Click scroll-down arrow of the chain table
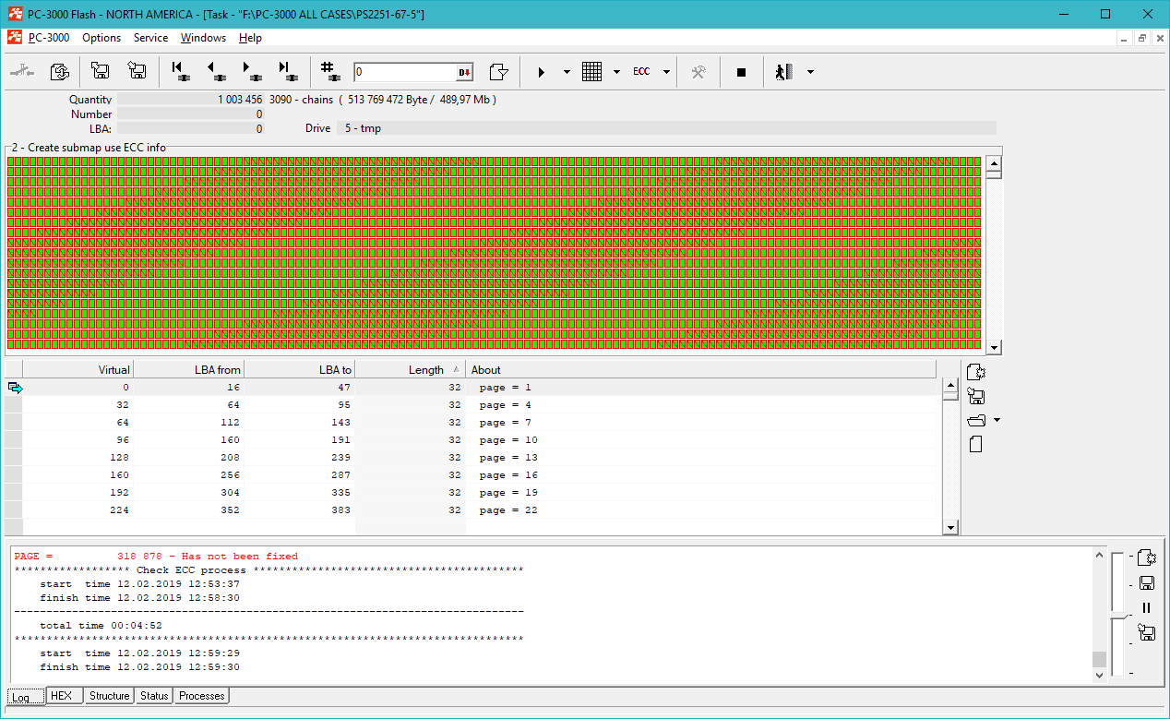This screenshot has height=719, width=1170. (x=950, y=528)
